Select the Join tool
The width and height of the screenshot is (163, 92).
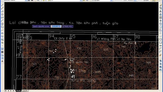pyautogui.click(x=161, y=46)
